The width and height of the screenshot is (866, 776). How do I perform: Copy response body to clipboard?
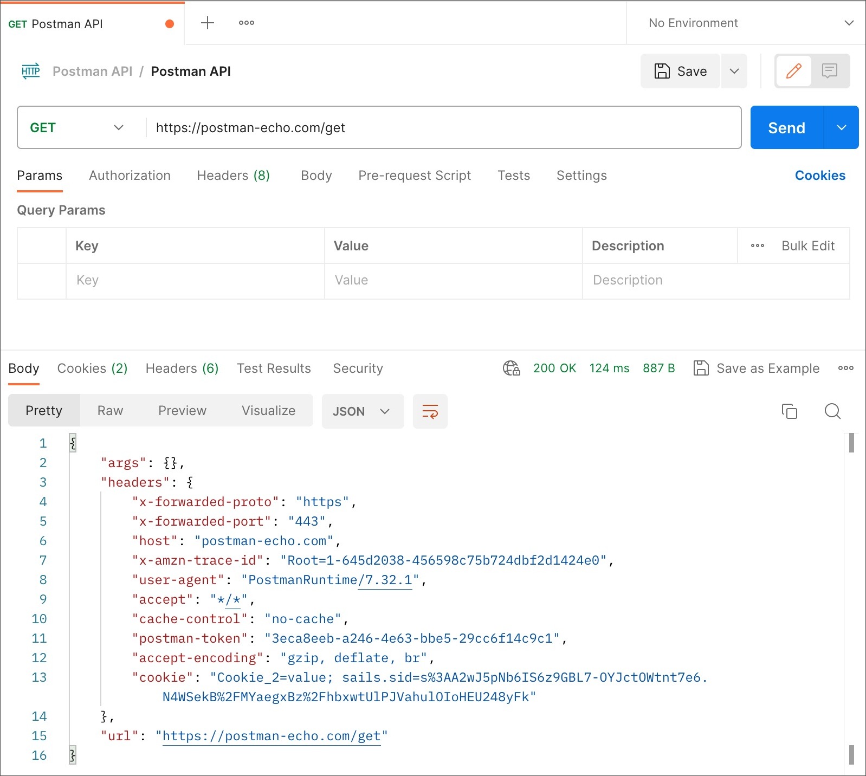[x=789, y=411]
